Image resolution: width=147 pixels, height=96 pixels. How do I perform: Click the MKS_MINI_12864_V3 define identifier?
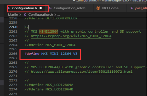tap(59, 54)
